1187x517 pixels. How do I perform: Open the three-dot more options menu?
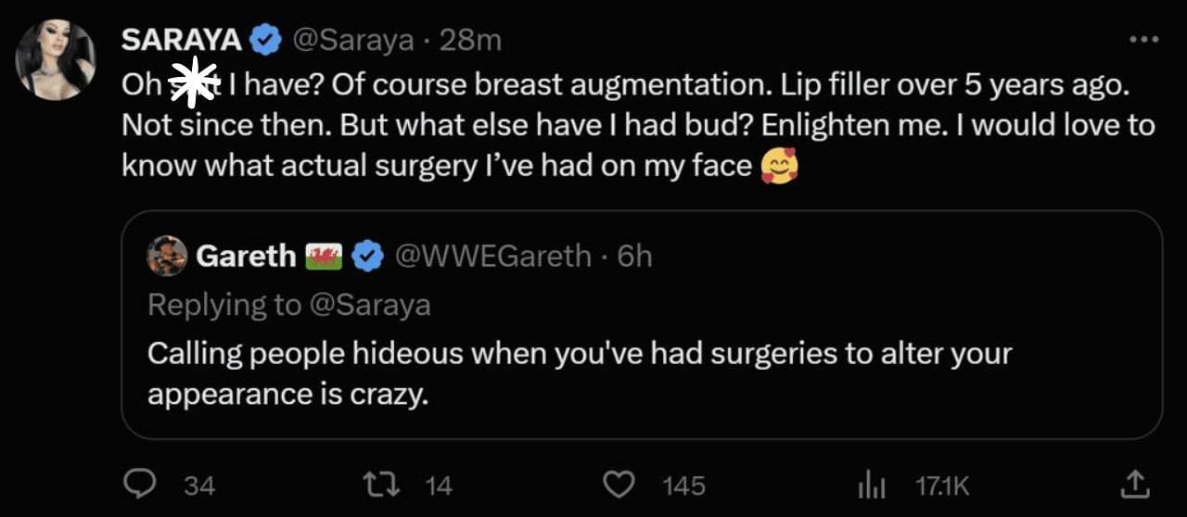pos(1143,40)
